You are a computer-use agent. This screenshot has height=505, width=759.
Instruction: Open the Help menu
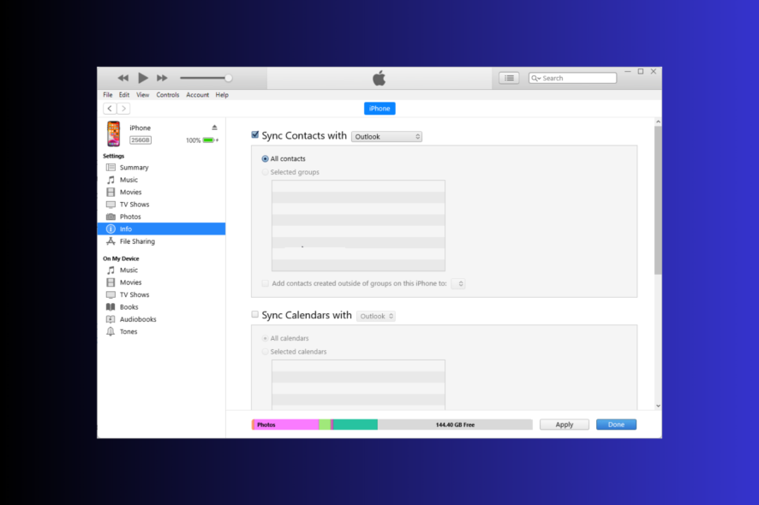222,95
